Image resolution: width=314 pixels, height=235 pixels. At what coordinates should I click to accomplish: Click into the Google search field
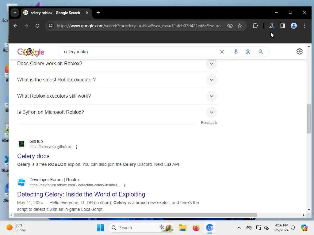[140, 52]
